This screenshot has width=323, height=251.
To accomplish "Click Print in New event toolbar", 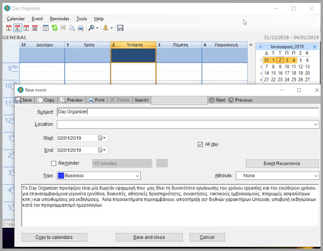I will pos(96,100).
